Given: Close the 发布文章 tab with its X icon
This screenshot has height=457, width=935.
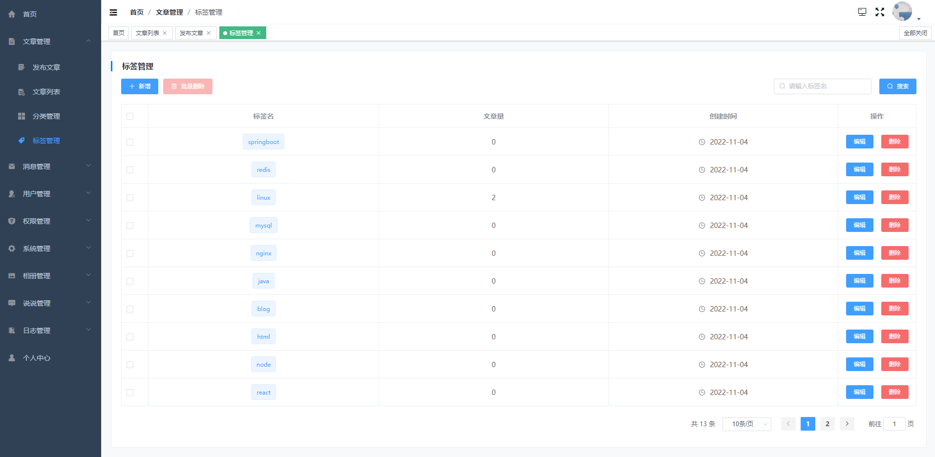Looking at the screenshot, I should [x=209, y=33].
